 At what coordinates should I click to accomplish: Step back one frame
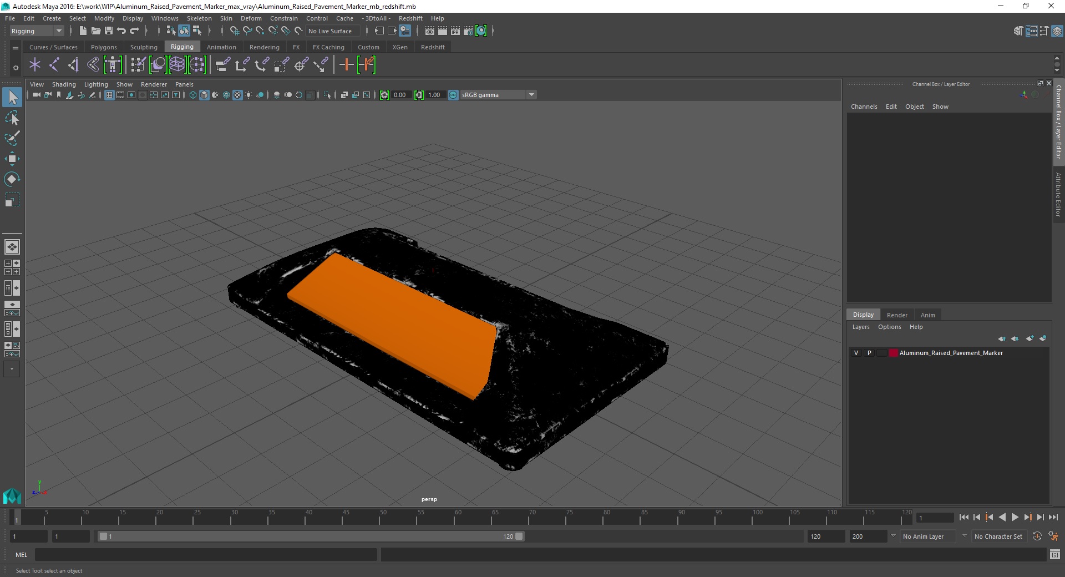tap(977, 517)
